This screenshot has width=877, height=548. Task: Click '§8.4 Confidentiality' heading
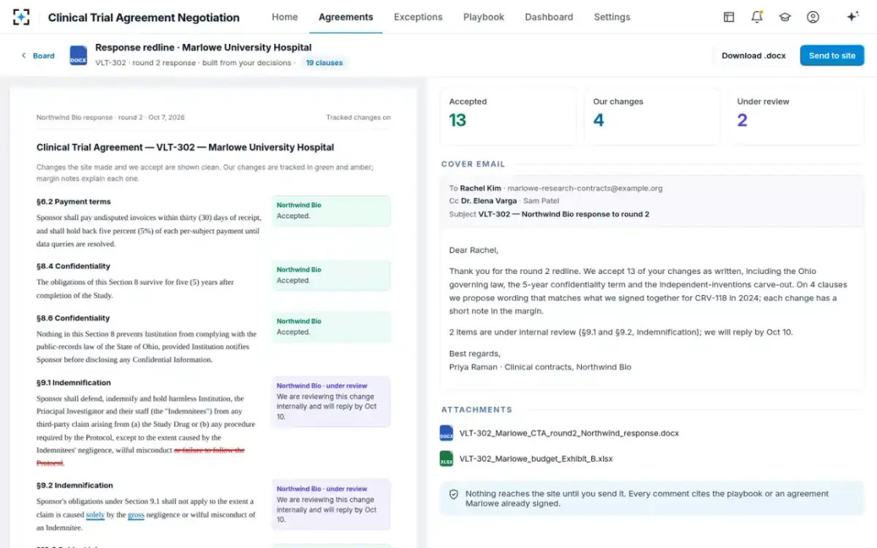(73, 266)
